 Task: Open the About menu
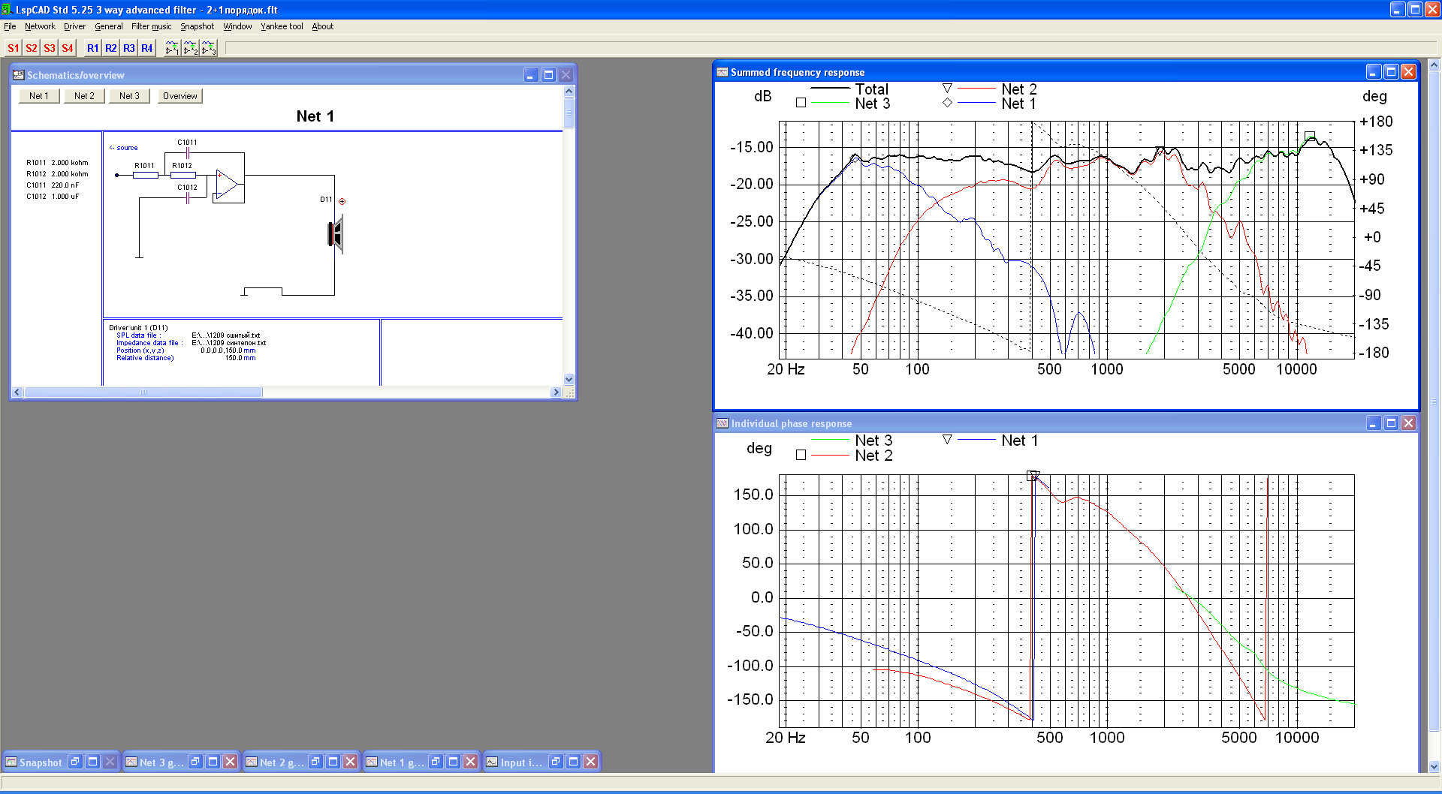point(322,26)
